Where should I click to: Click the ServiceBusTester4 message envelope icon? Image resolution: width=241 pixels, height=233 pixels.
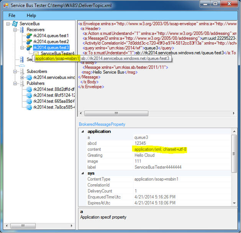click(x=36, y=53)
